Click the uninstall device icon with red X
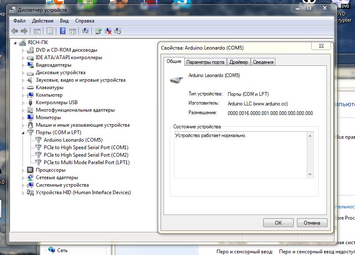 pyautogui.click(x=108, y=31)
